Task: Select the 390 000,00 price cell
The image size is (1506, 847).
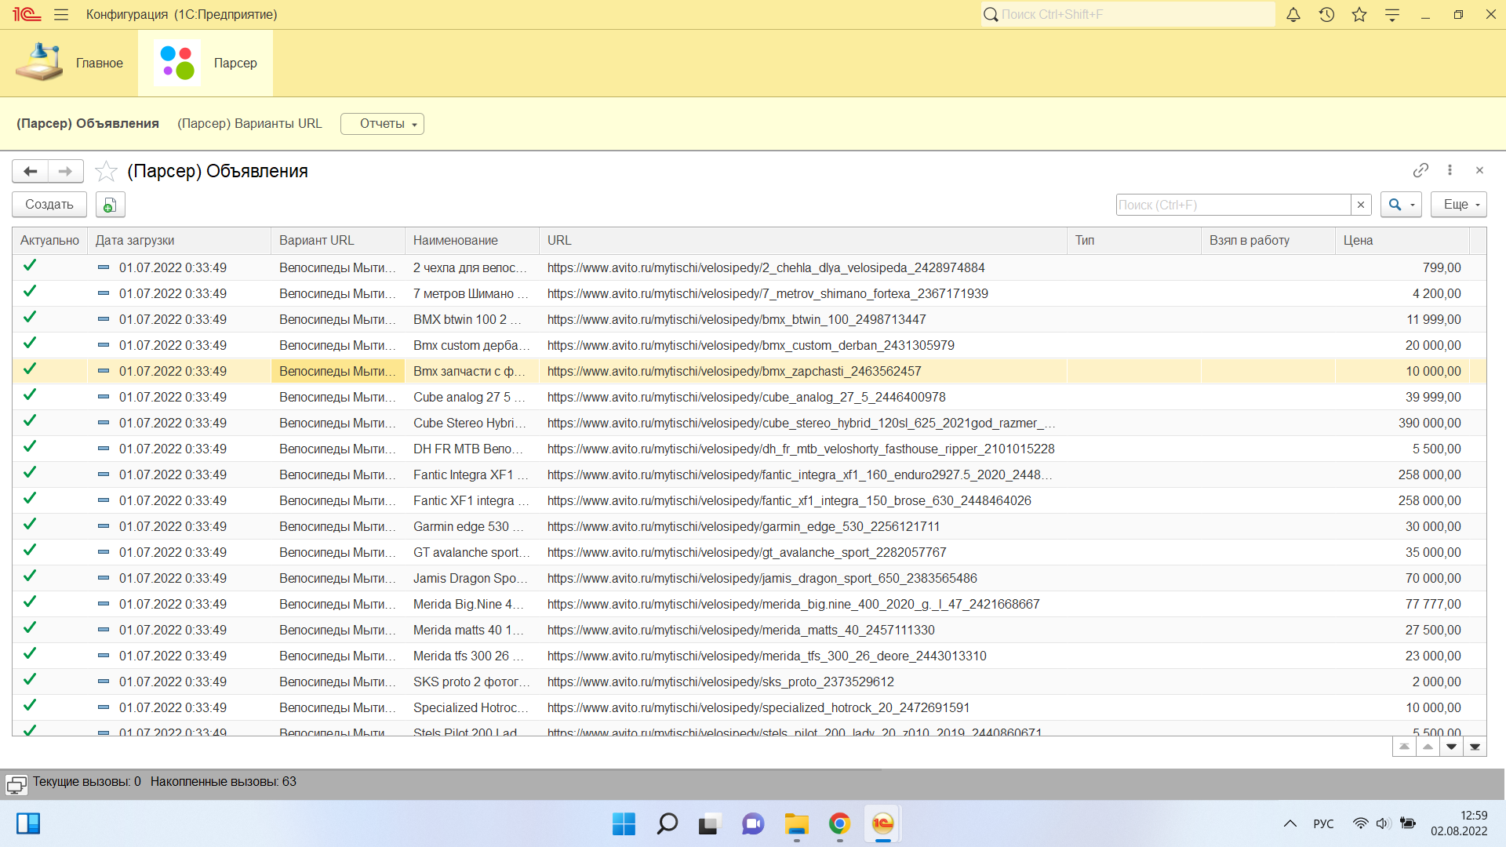Action: click(1402, 423)
